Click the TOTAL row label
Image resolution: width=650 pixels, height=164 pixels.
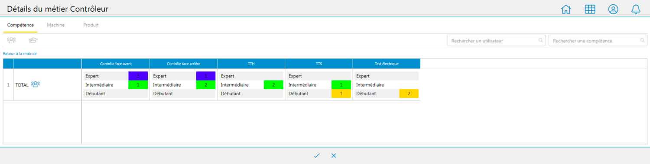[x=22, y=85]
